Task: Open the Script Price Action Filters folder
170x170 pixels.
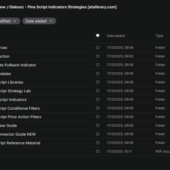Action: tap(20, 117)
